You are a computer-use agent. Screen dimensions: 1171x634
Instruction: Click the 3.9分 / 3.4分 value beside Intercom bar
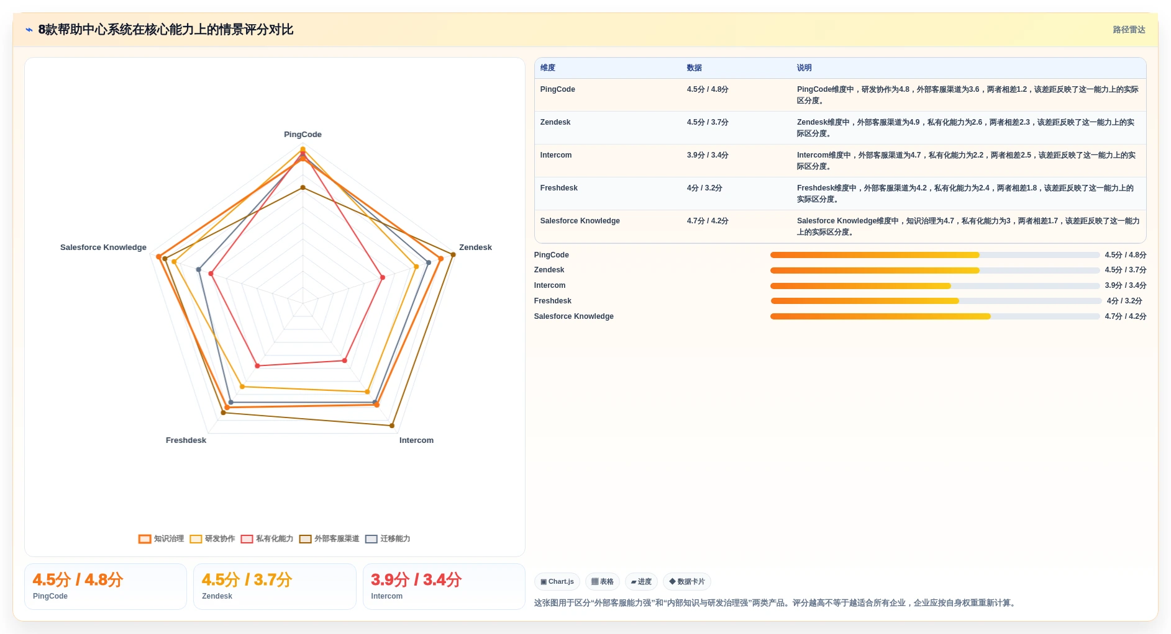click(x=1126, y=285)
